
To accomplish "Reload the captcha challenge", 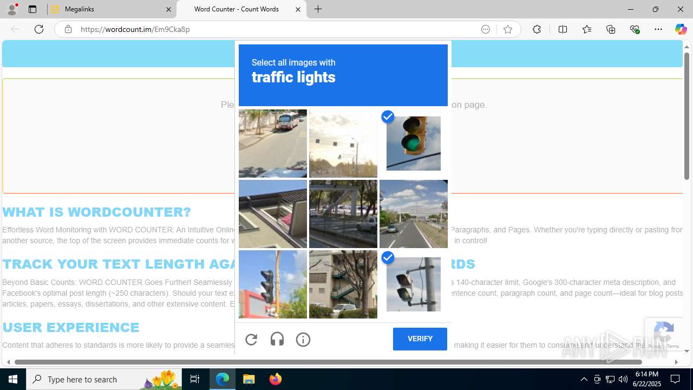I will coord(251,340).
